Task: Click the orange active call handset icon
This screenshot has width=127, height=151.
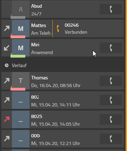Action: click(58, 28)
